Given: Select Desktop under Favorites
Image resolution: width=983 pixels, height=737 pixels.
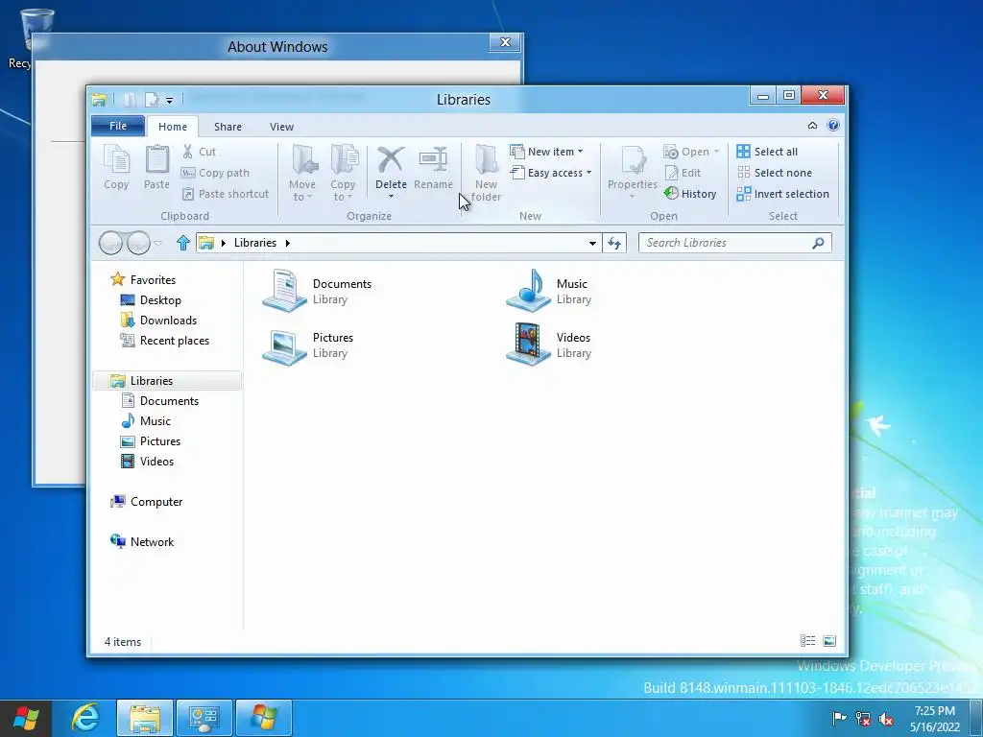Looking at the screenshot, I should click(151, 300).
